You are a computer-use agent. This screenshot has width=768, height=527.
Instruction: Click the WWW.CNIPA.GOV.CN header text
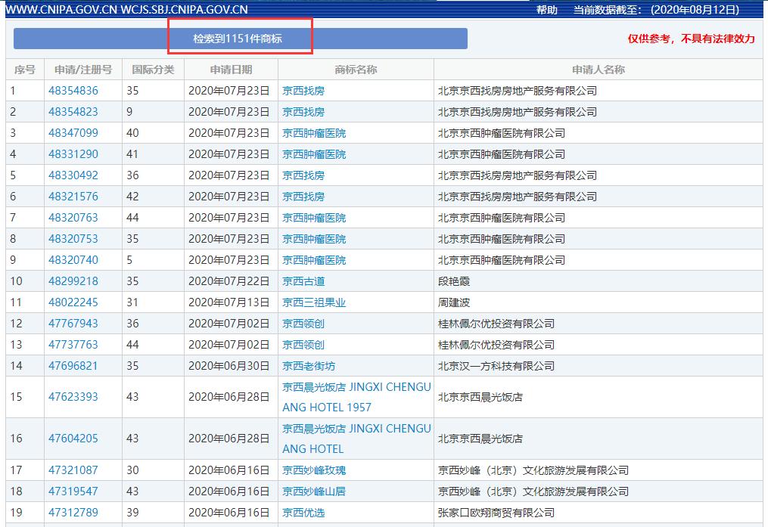[61, 10]
